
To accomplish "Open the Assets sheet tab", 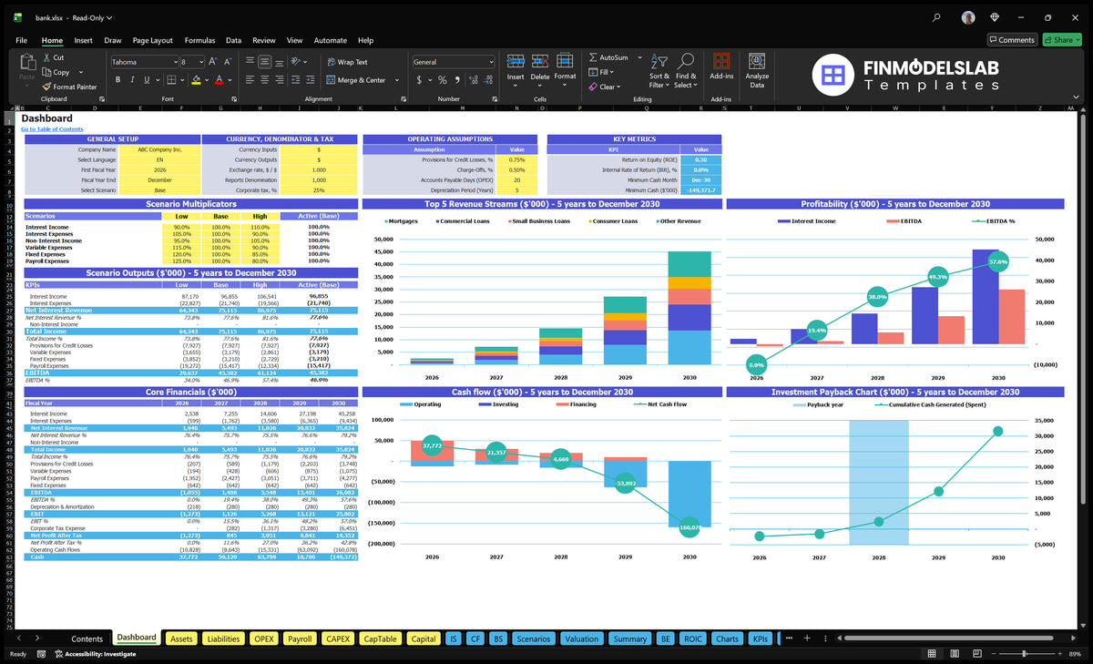I will click(181, 638).
